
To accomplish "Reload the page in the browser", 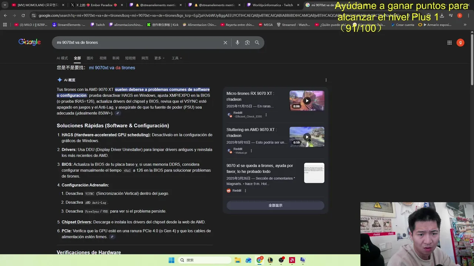I will point(23,16).
